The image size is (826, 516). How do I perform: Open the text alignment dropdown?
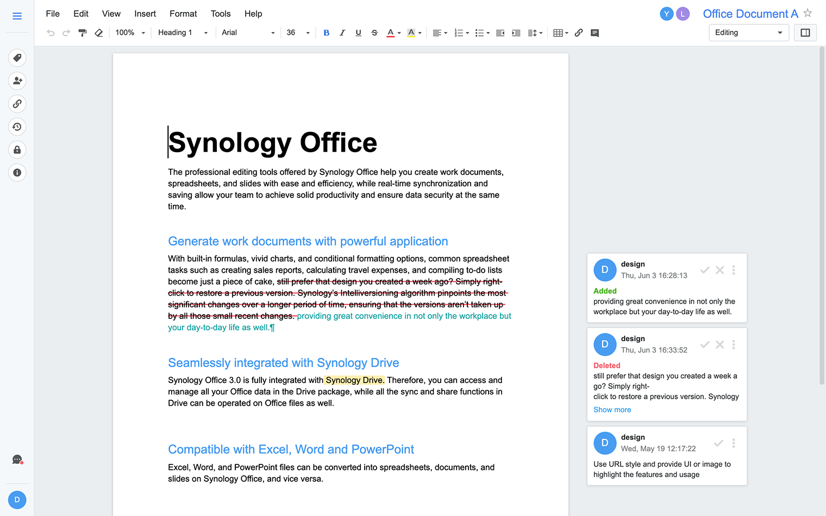[x=440, y=33]
